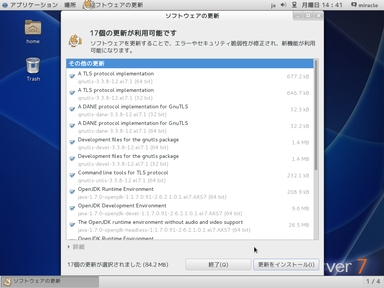The image size is (384, 288).
Task: Click the workspace switcher showing 1 / 4
Action: [373, 281]
